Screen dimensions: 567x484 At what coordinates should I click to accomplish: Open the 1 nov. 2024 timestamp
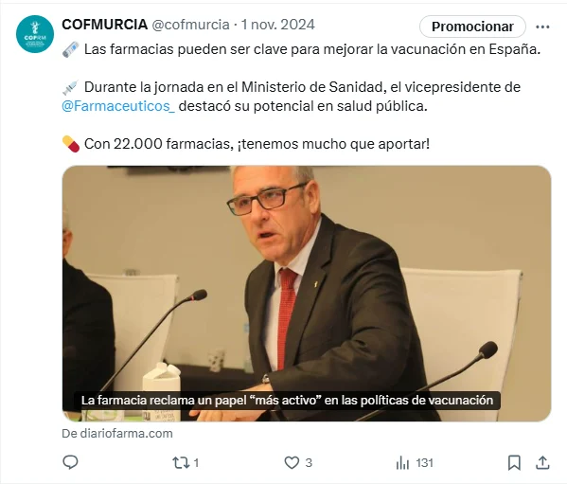tap(277, 25)
